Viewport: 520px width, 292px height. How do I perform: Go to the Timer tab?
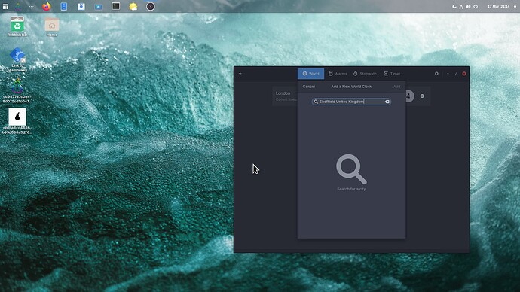[x=392, y=74]
